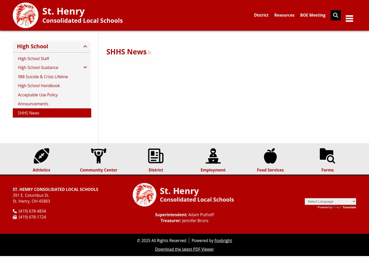Expand High School Guidance submenu
The image size is (369, 276).
pyautogui.click(x=85, y=67)
